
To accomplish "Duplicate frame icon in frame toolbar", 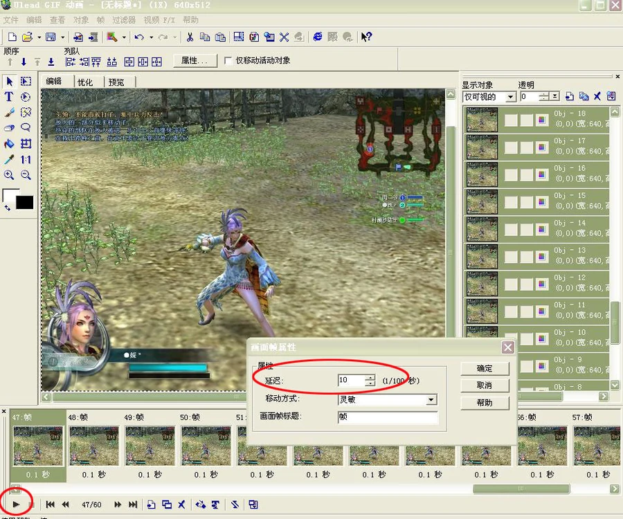I will tap(167, 504).
